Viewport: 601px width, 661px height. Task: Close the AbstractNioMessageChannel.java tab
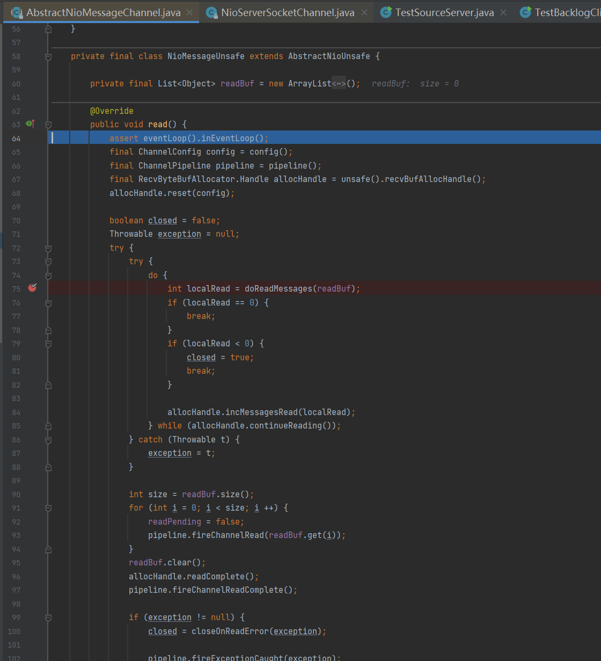pos(189,12)
